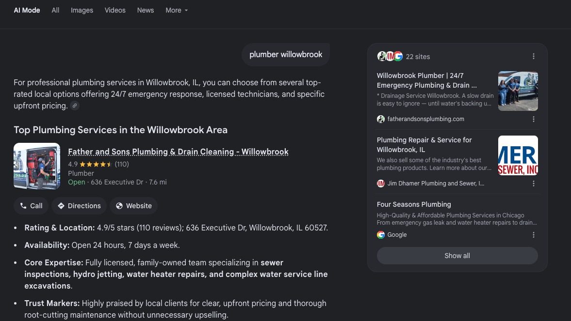Show all 22 sites
The height and width of the screenshot is (321, 571).
point(457,256)
